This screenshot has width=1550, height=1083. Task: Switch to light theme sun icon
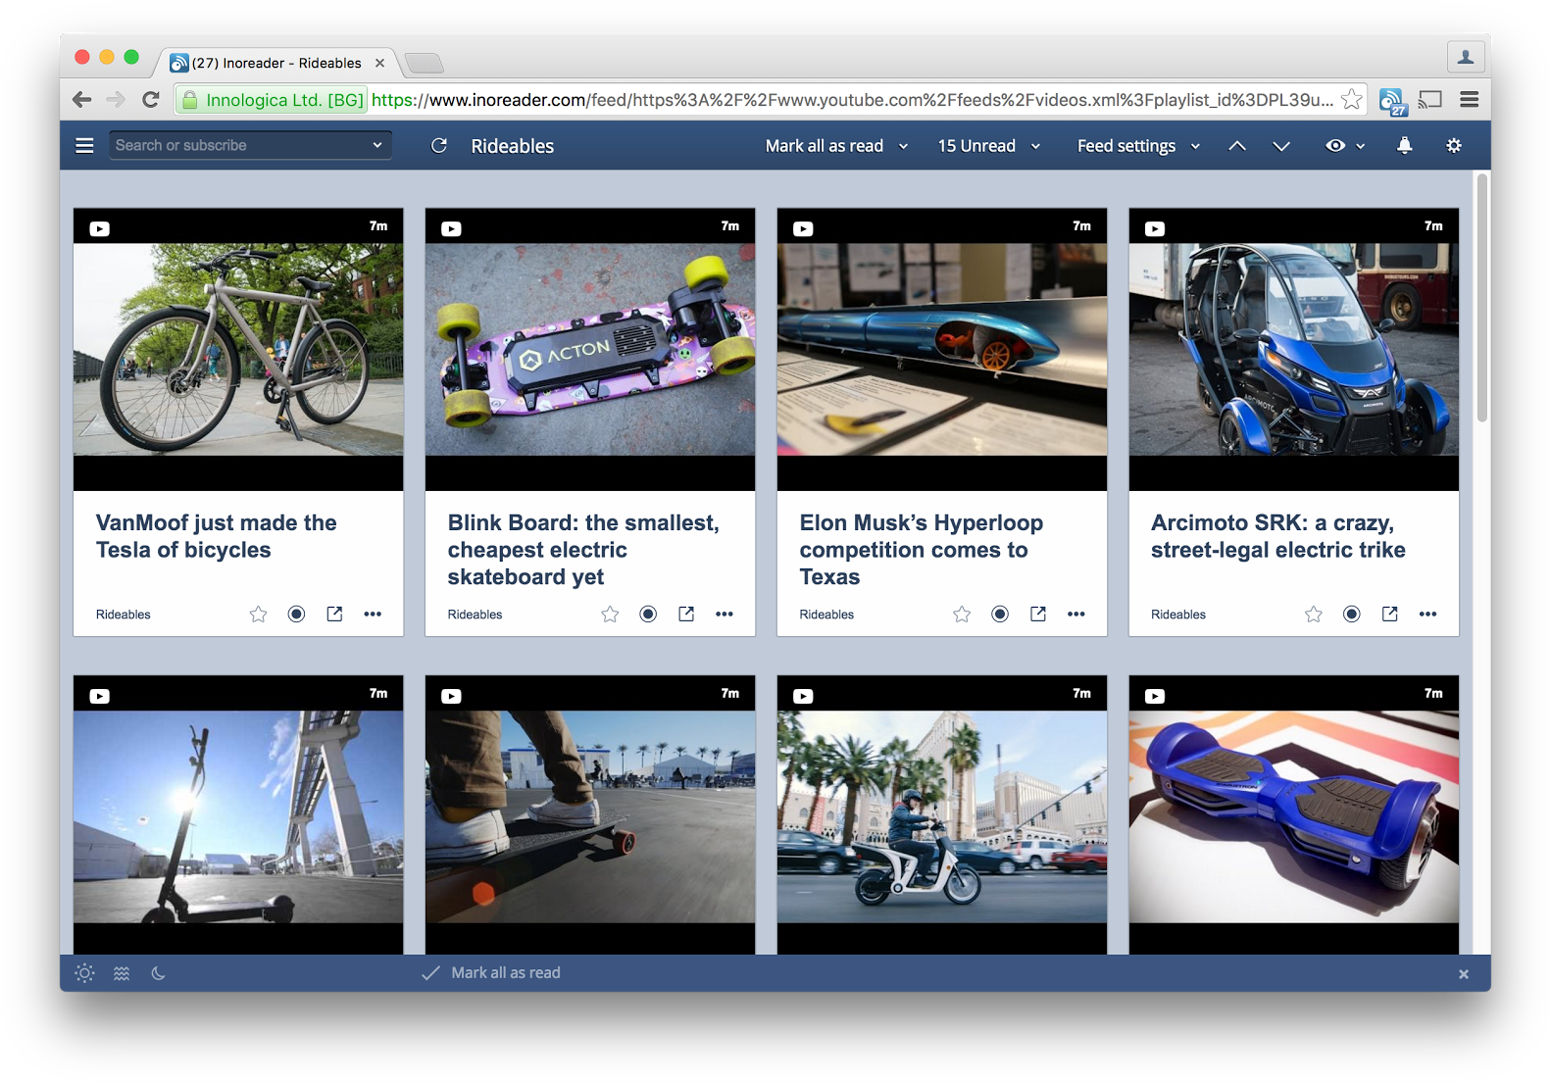[85, 973]
